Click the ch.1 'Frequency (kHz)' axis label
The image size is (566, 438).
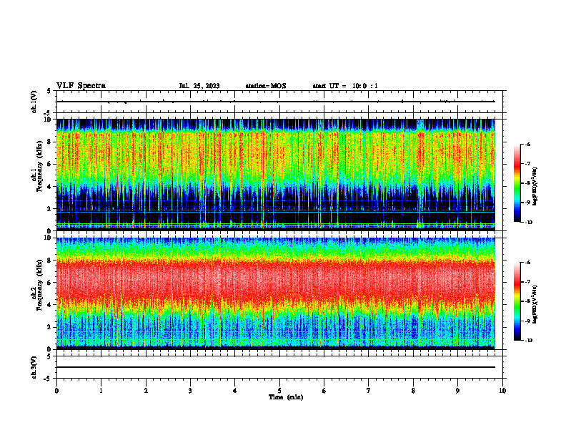click(39, 166)
